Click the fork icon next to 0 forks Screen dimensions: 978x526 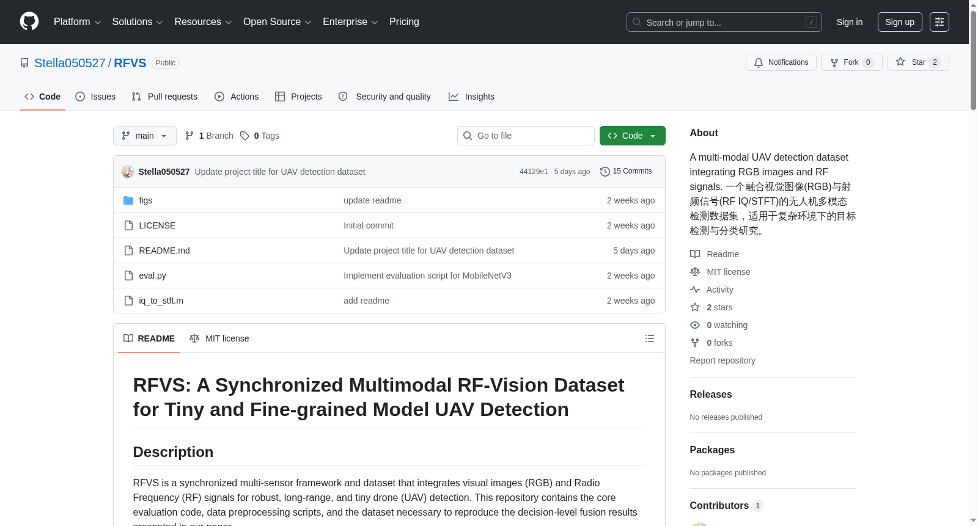(695, 343)
